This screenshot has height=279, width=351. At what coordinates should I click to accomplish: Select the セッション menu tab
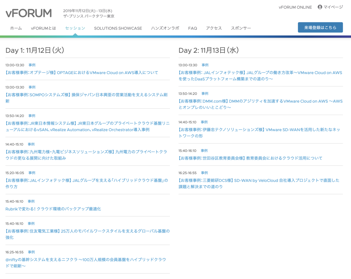[75, 28]
